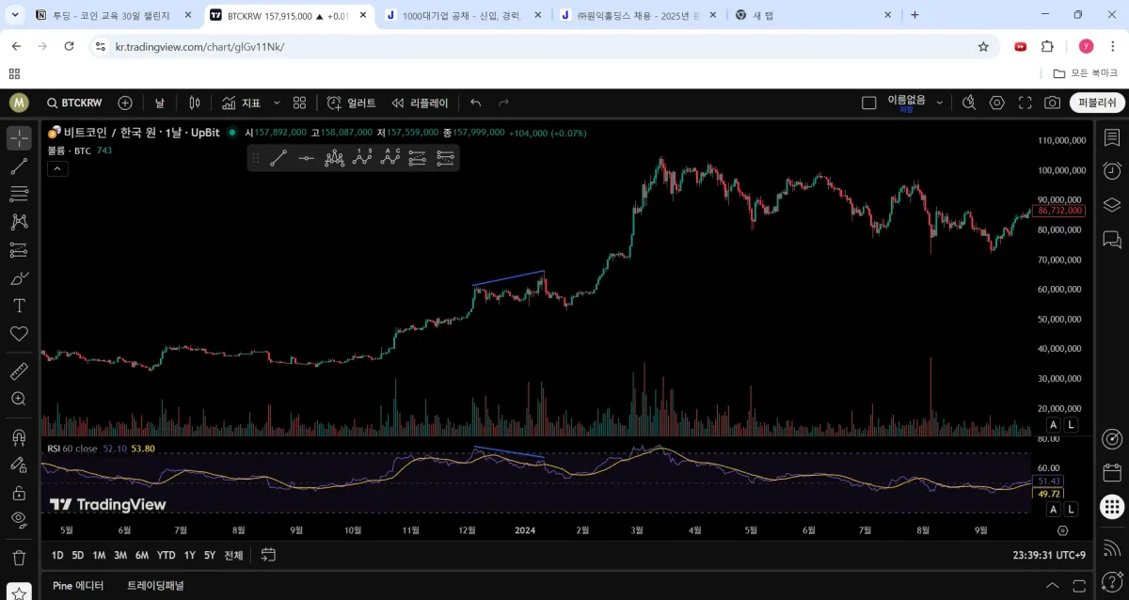The width and height of the screenshot is (1129, 600).
Task: Toggle magnet mode for drawings
Action: pos(19,437)
